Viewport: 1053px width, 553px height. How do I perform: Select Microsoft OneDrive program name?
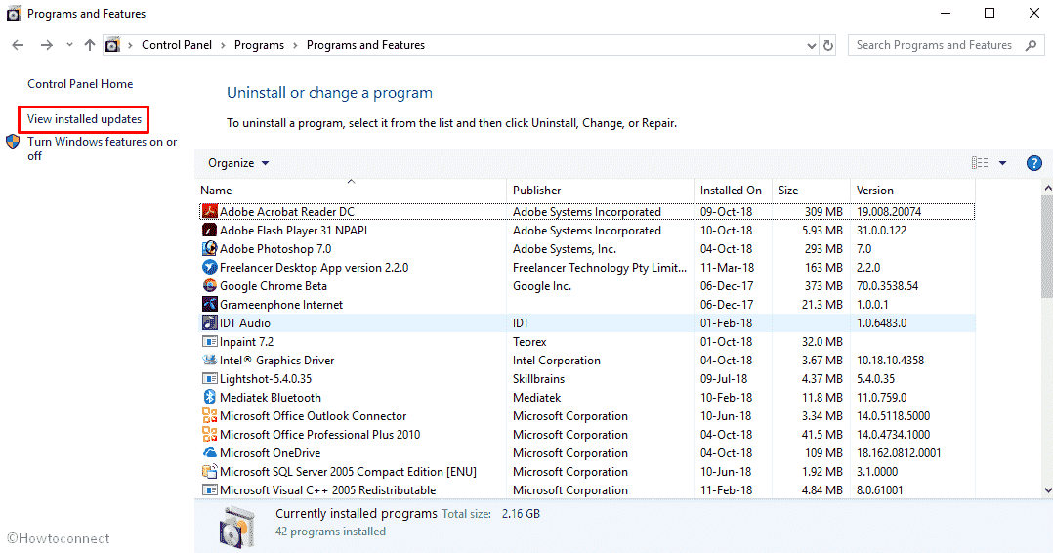pos(270,453)
